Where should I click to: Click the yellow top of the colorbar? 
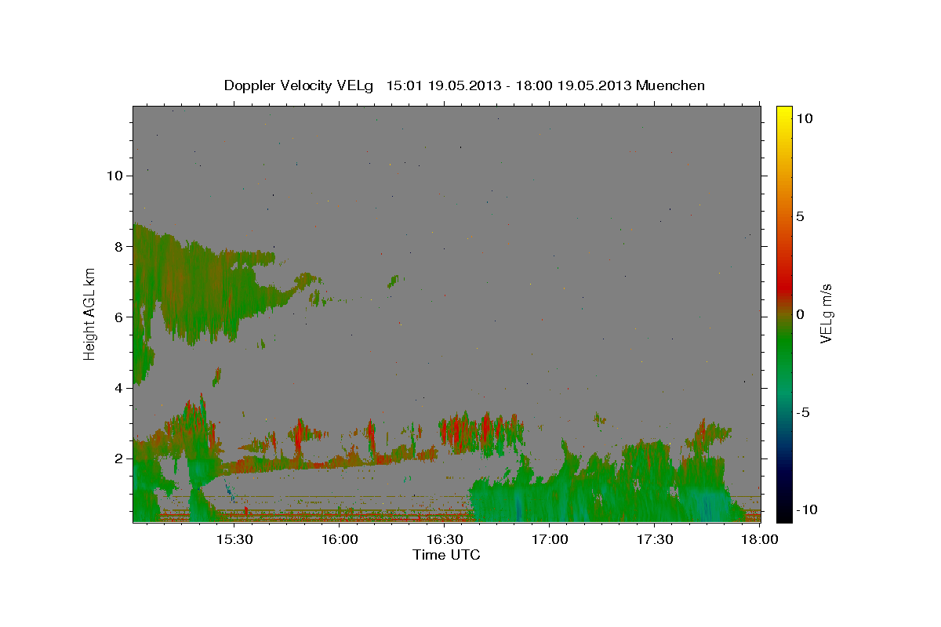click(783, 114)
